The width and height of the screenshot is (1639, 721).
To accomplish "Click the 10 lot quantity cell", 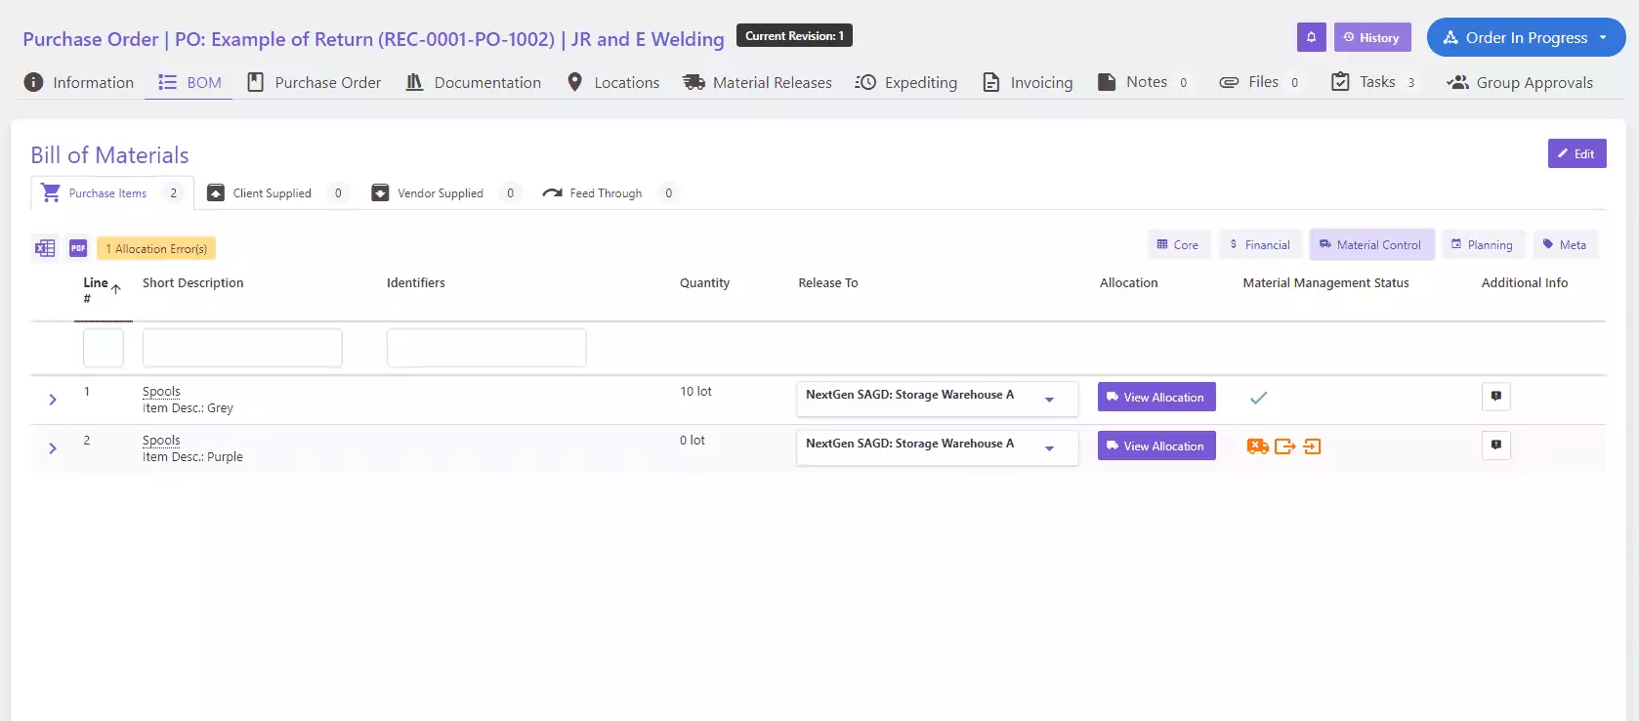I will coord(695,391).
